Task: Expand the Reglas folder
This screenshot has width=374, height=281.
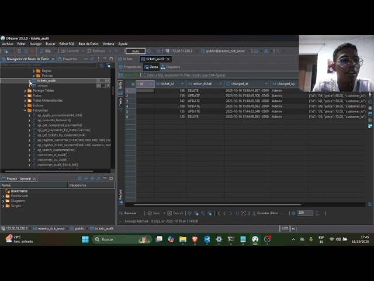Action: pos(34,71)
